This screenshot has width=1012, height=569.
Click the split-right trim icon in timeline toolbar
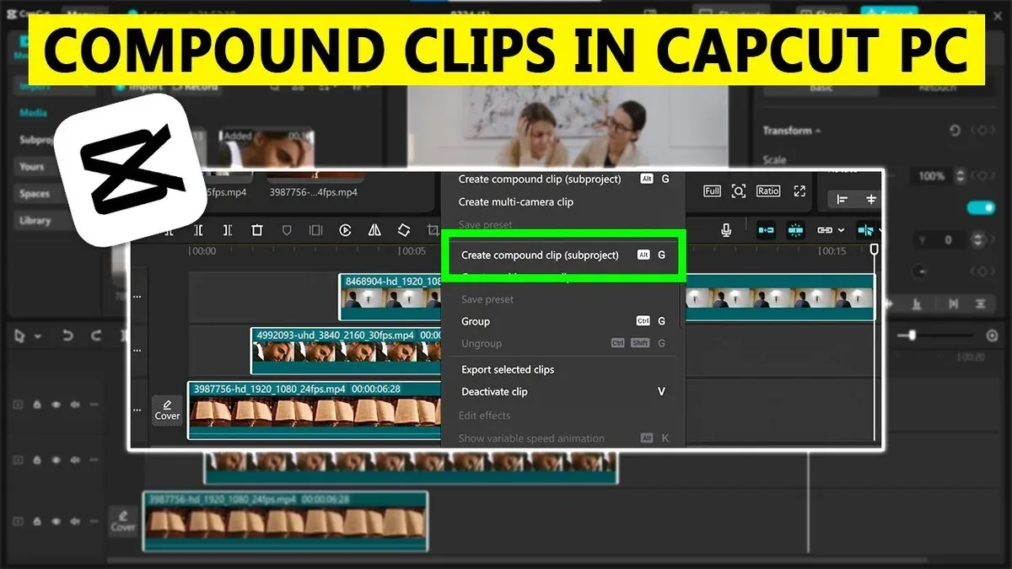click(228, 229)
